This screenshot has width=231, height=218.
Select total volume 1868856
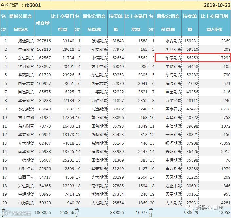(43, 213)
